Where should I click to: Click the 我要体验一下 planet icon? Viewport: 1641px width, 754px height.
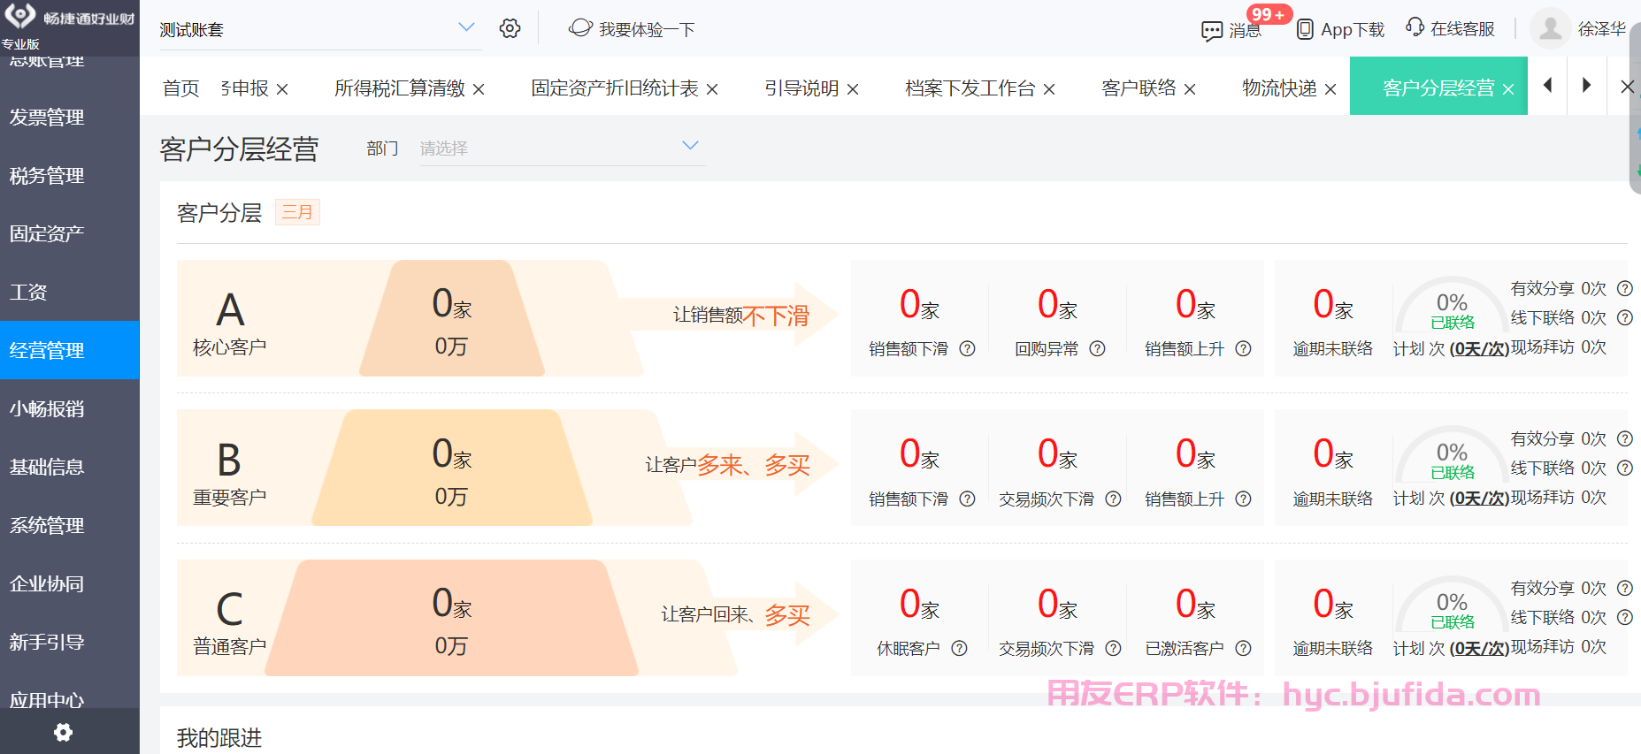pyautogui.click(x=580, y=28)
